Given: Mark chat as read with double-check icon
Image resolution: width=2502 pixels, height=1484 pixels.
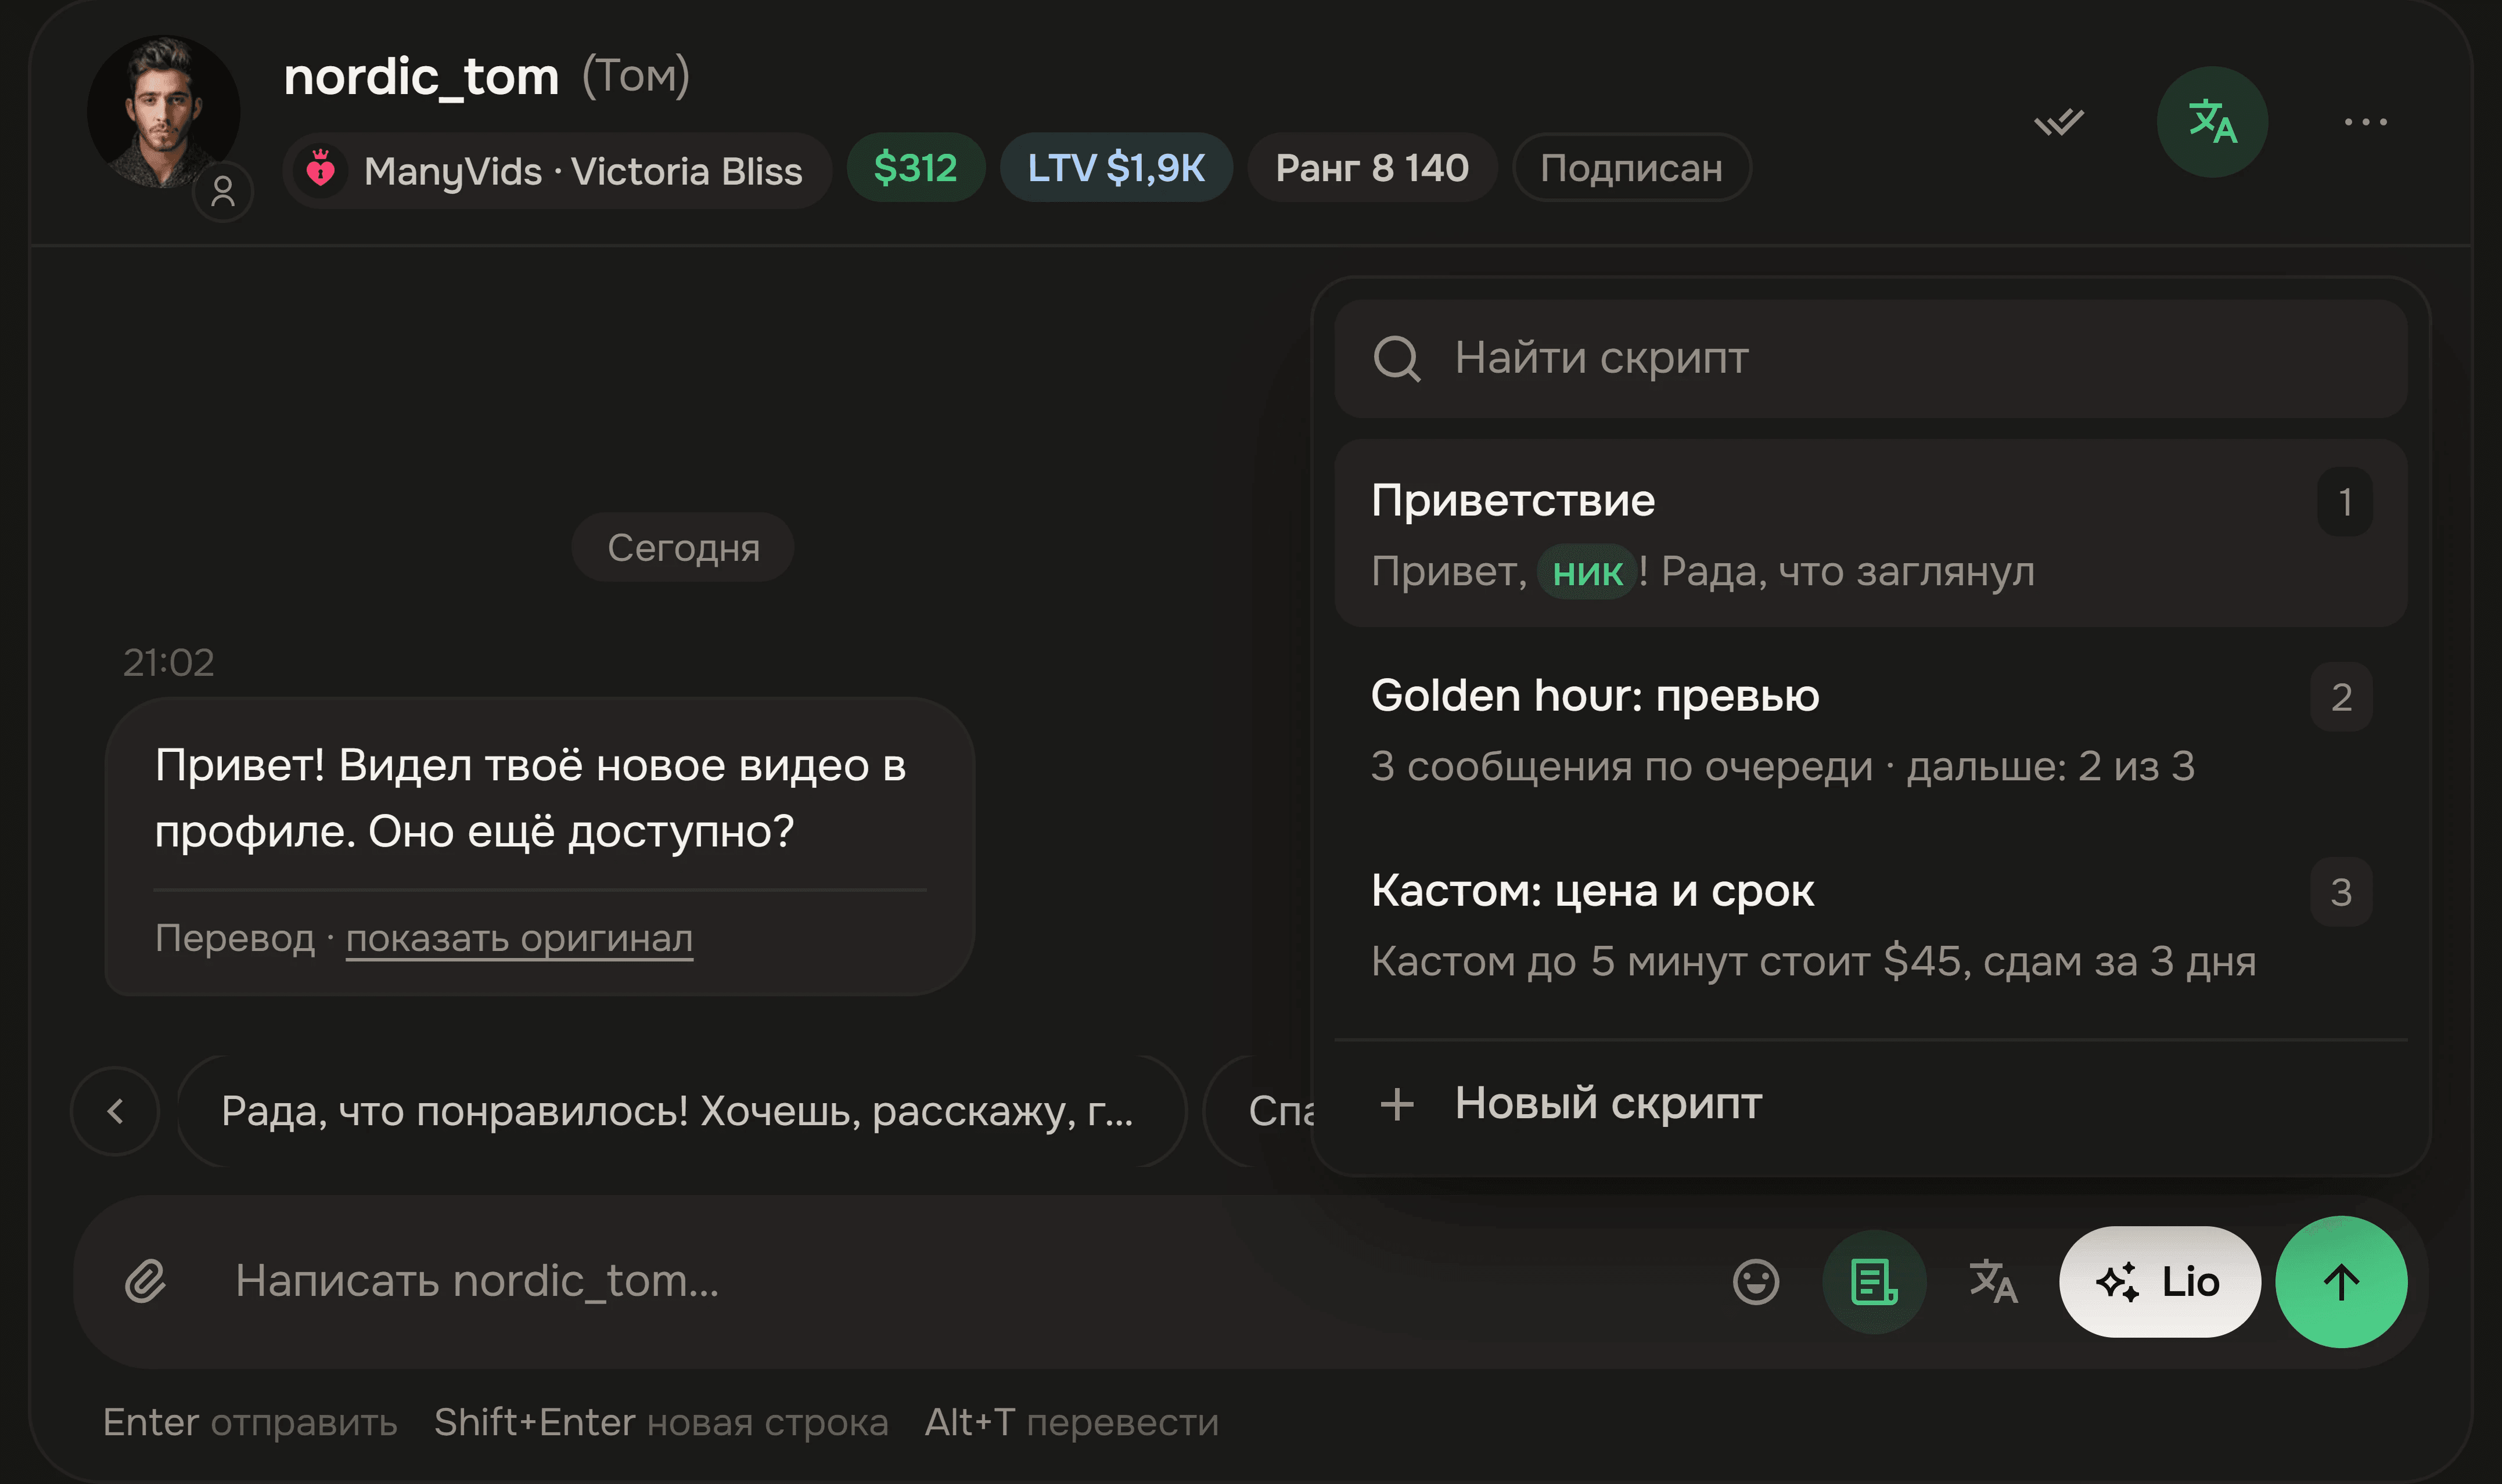Looking at the screenshot, I should [x=2059, y=122].
